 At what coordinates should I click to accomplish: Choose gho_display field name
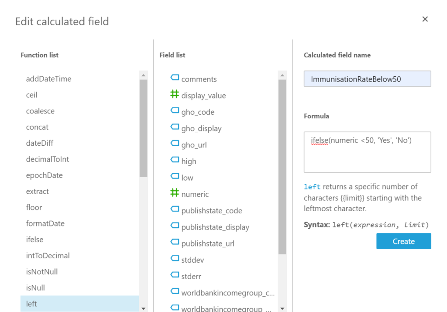coord(202,129)
